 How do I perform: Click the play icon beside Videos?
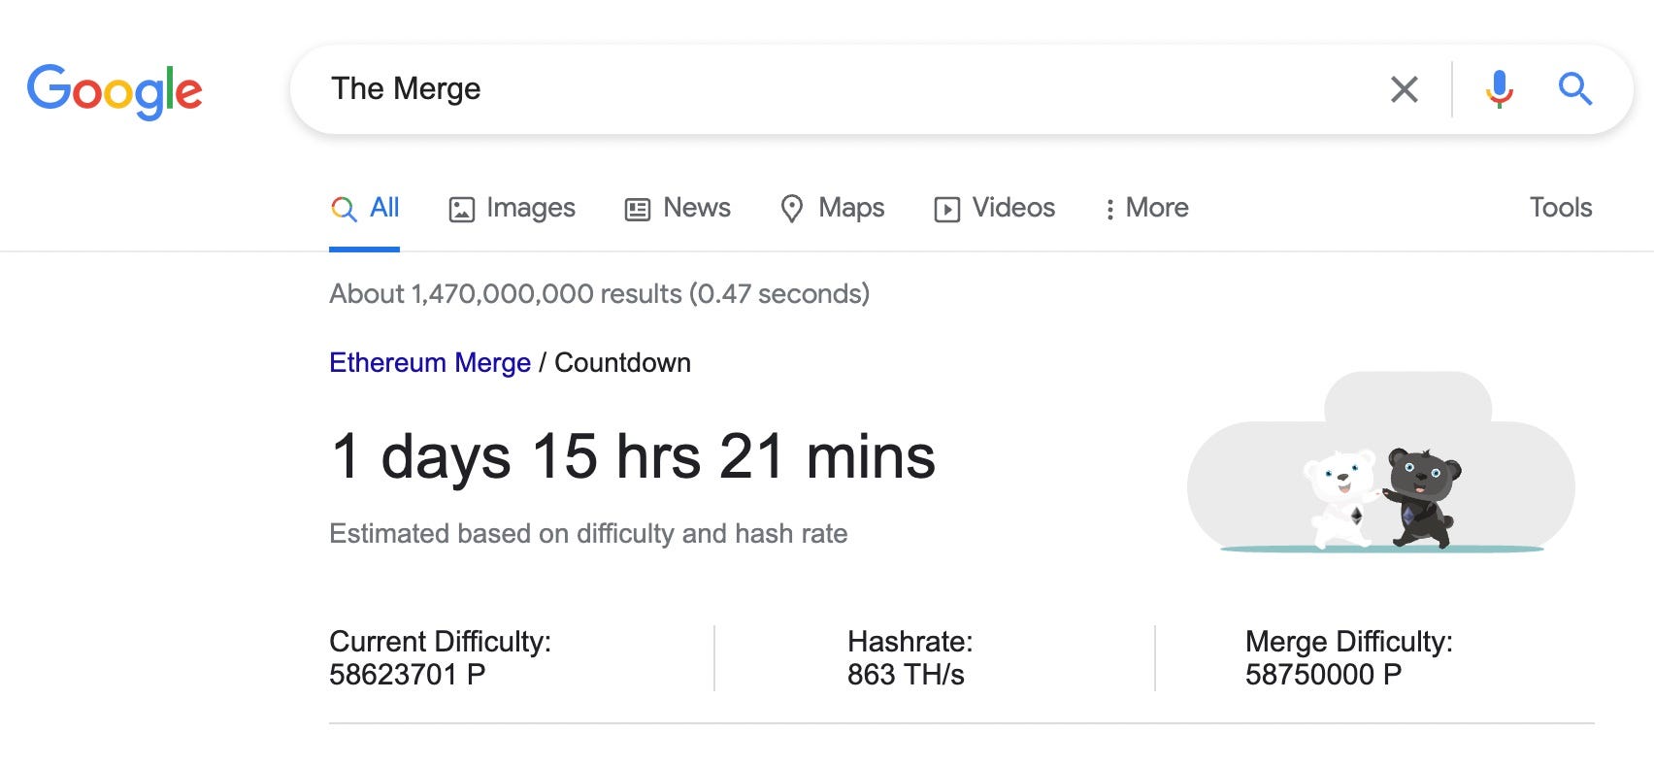(948, 208)
